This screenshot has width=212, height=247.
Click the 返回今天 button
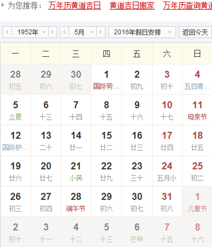(195, 32)
